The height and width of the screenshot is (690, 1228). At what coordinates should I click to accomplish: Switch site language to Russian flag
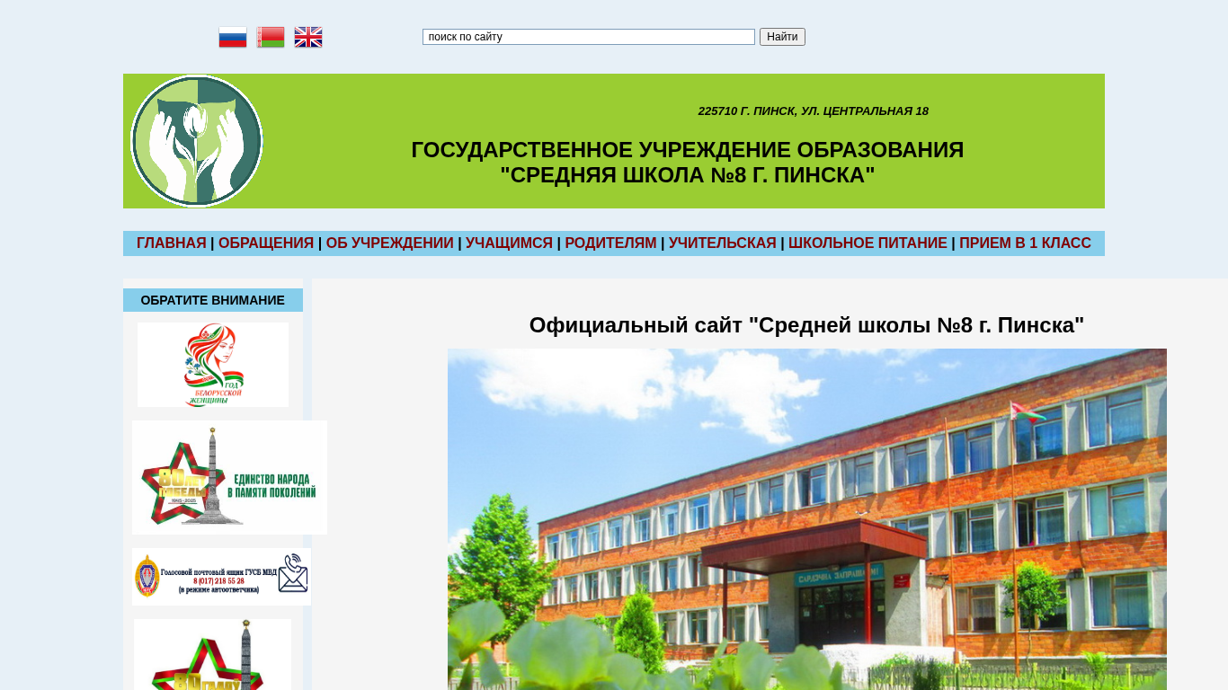[233, 37]
